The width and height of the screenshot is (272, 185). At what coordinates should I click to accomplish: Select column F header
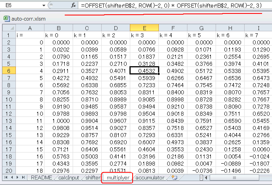tap(173, 28)
